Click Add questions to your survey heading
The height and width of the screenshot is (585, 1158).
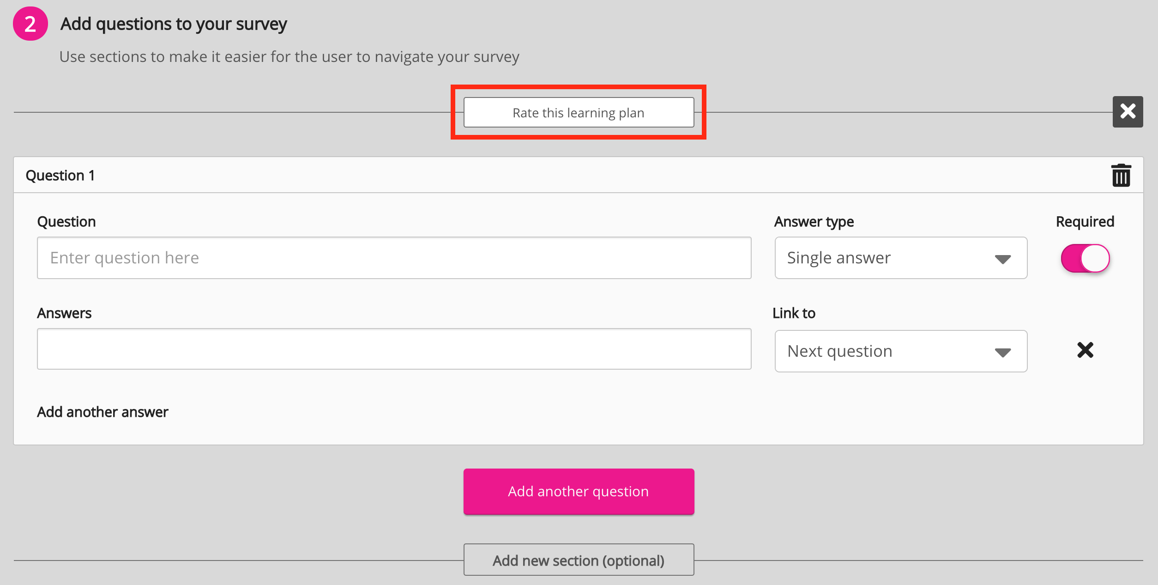pos(174,24)
